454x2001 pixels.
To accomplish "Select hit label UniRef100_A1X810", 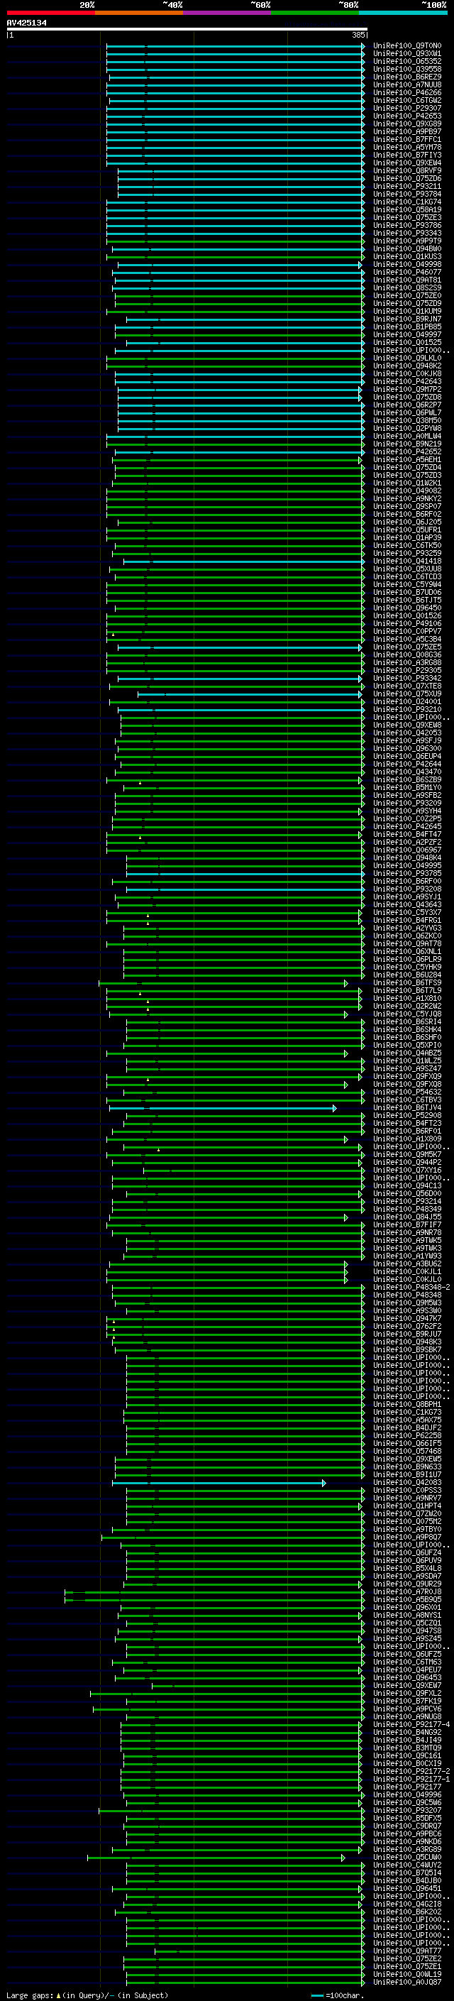I will [x=407, y=998].
